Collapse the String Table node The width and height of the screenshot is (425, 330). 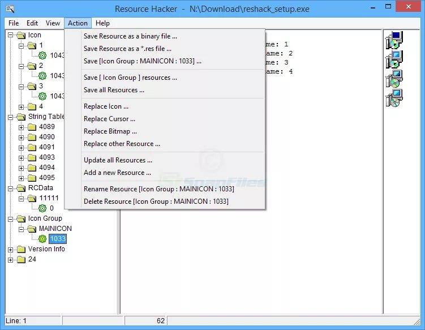[10, 117]
